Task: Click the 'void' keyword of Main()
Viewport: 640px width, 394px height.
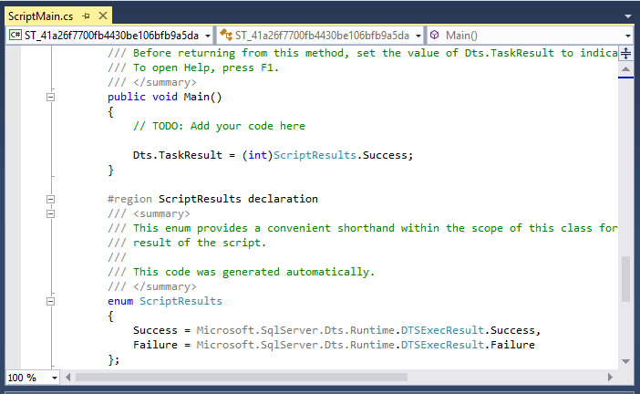Action: (165, 98)
